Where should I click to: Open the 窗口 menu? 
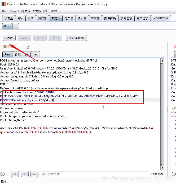[46, 11]
